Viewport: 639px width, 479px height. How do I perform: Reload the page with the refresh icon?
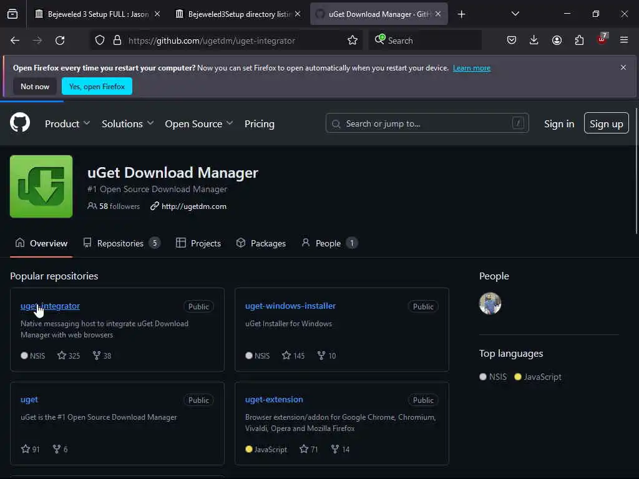(x=60, y=41)
